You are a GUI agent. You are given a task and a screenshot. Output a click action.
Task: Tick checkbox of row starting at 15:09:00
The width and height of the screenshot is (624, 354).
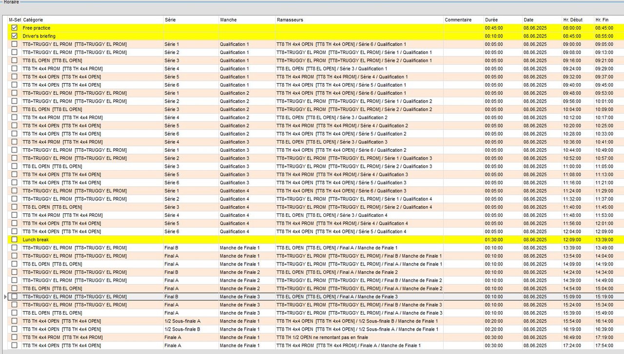click(x=15, y=297)
